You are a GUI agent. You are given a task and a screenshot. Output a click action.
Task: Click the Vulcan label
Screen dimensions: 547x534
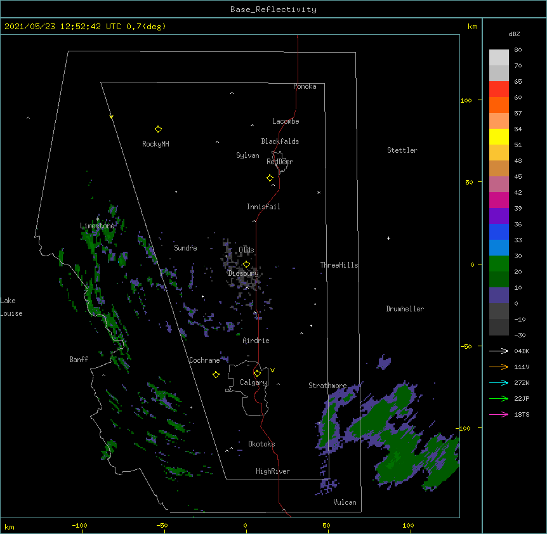click(345, 502)
